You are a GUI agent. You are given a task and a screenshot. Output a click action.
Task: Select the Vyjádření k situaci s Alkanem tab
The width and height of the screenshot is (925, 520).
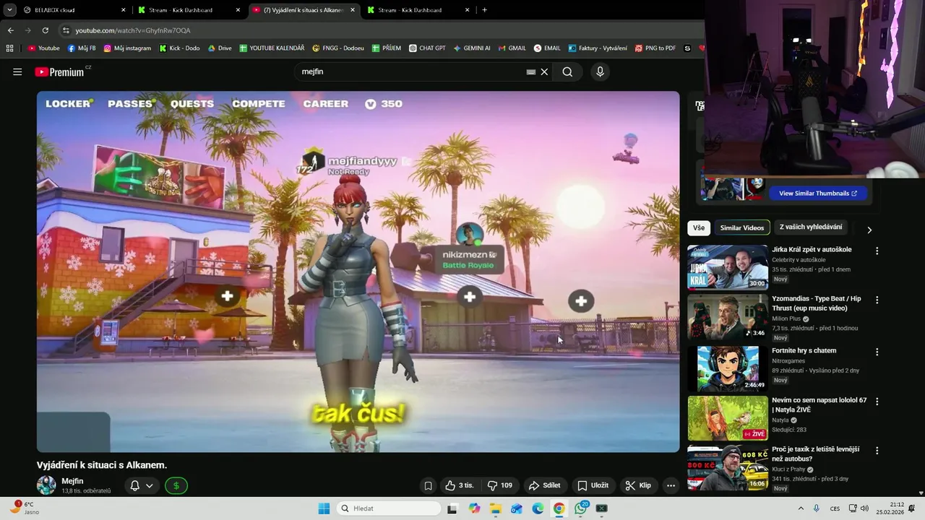(304, 10)
